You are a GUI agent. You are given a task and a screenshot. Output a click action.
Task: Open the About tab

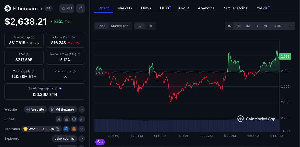184,8
